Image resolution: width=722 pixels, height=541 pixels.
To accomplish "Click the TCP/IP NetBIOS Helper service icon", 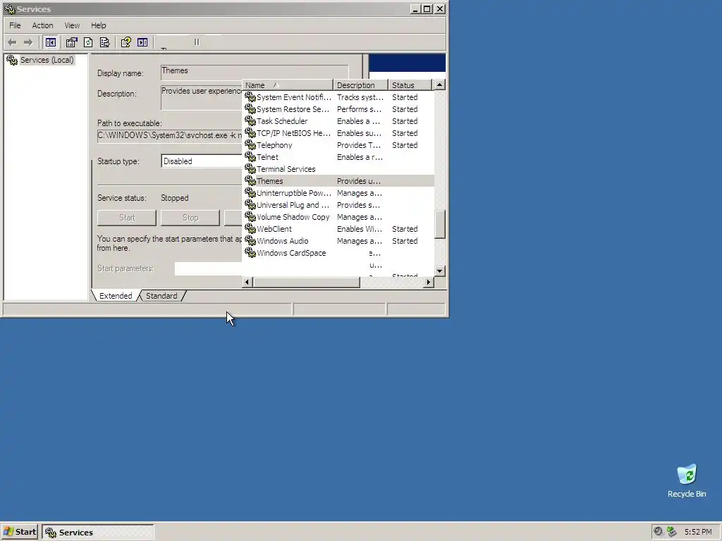I will 250,133.
